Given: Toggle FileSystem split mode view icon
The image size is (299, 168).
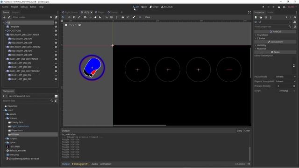Looking at the screenshot, I should pos(56,96).
